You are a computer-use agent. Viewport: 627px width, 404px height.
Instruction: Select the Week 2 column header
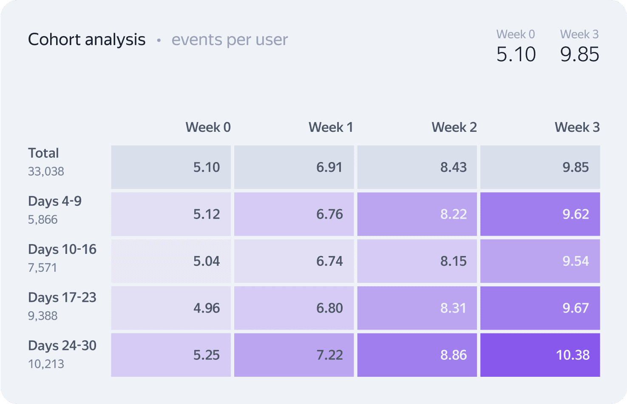click(x=454, y=127)
